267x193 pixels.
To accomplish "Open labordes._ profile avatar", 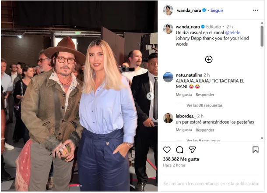I will [x=168, y=118].
